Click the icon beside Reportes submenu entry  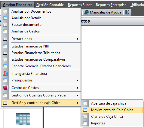coord(85,123)
